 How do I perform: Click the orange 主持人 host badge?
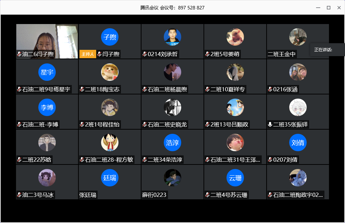(x=87, y=54)
